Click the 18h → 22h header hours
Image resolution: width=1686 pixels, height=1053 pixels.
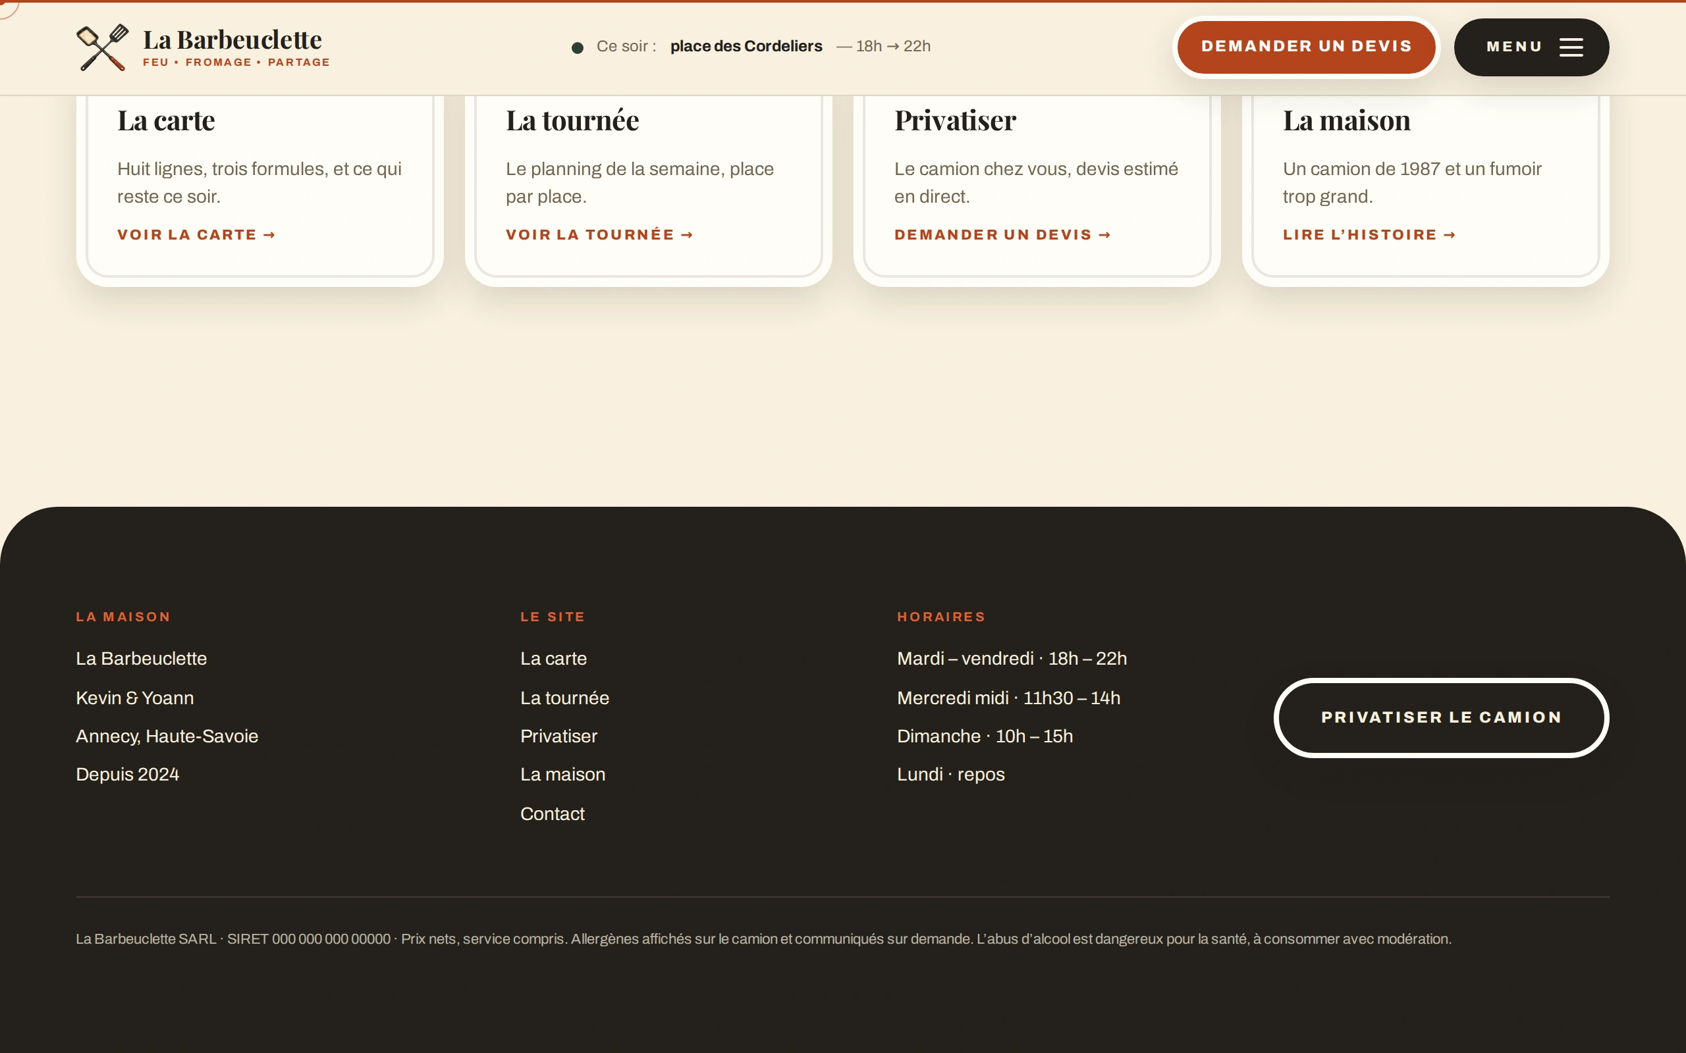(893, 46)
